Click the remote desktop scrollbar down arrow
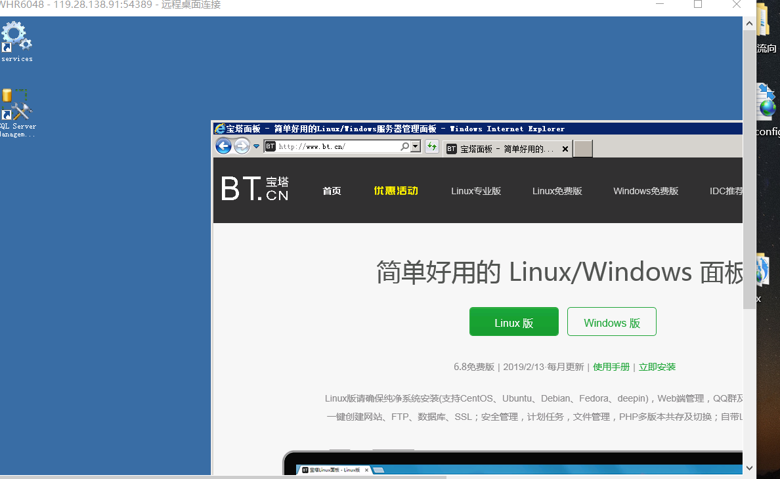780x479 pixels. tap(750, 468)
